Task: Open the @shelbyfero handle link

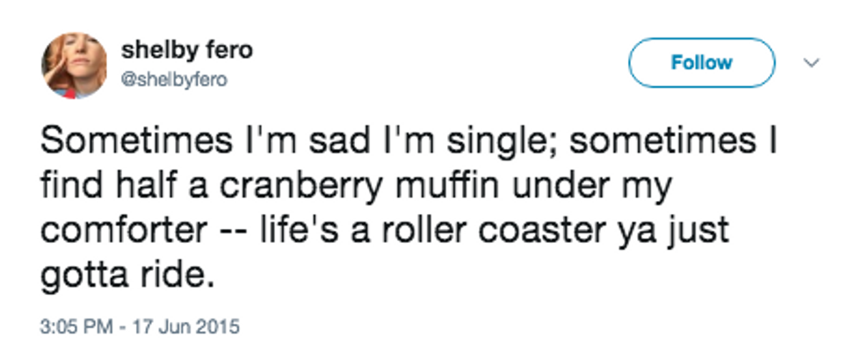Action: click(x=174, y=80)
